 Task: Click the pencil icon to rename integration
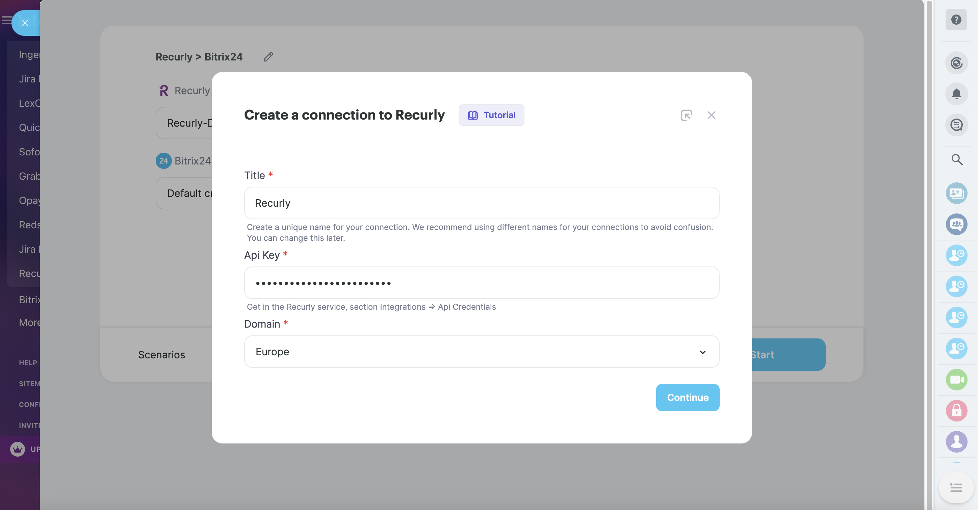268,57
